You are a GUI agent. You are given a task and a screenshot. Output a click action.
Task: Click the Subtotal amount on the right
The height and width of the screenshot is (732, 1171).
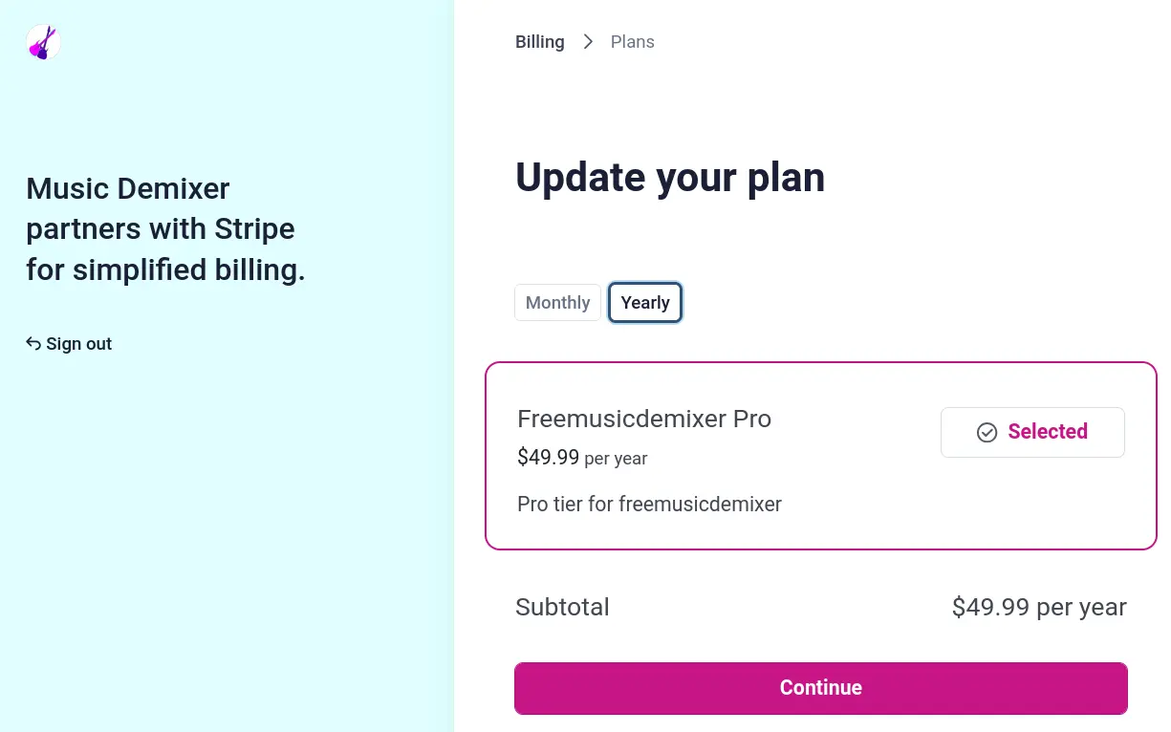[x=1039, y=607]
